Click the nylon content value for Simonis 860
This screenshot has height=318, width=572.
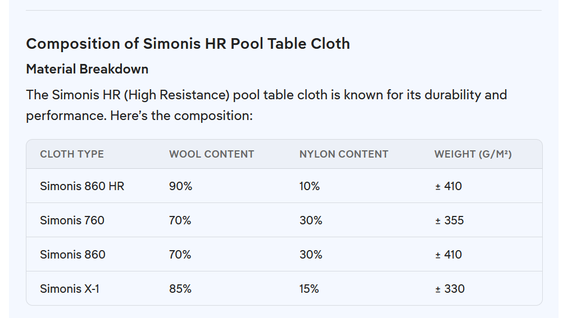pyautogui.click(x=311, y=255)
